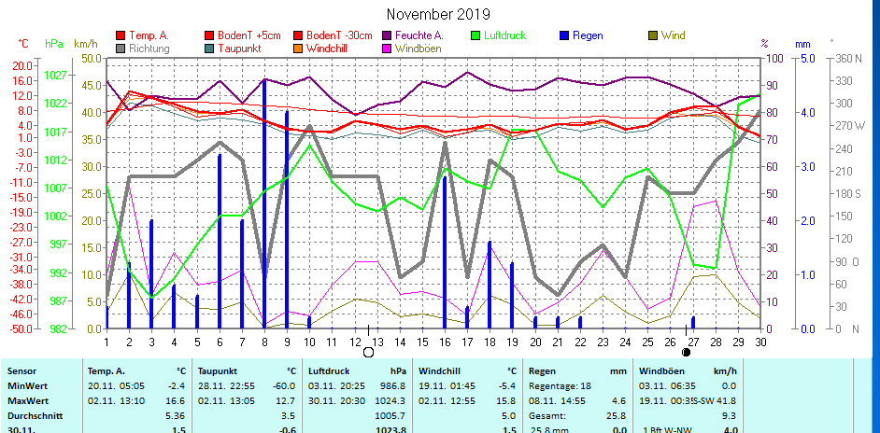Image resolution: width=880 pixels, height=433 pixels.
Task: Select the purple Feuchte A. legend swatch
Action: 386,35
